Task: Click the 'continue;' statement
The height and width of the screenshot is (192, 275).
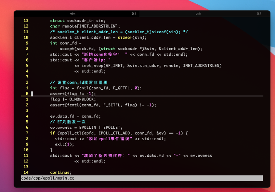Action: [x=61, y=172]
